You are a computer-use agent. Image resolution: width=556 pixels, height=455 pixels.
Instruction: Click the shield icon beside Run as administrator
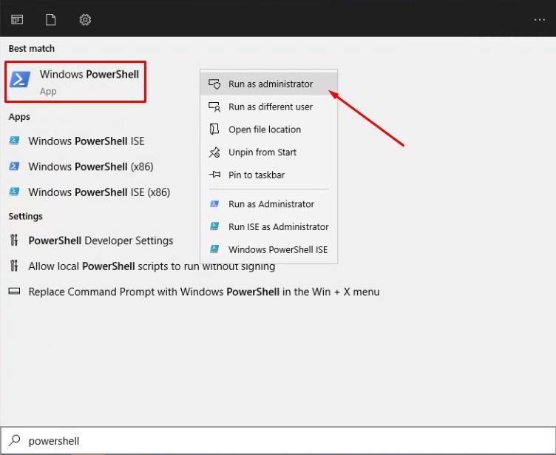(214, 84)
